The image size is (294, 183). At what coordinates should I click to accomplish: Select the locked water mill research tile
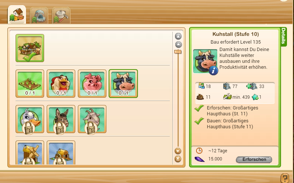61,153
